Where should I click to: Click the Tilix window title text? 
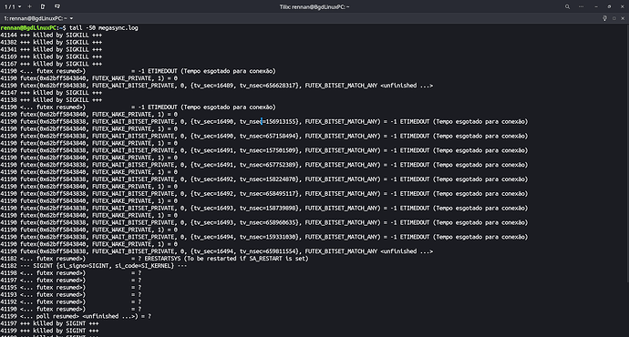click(x=314, y=6)
